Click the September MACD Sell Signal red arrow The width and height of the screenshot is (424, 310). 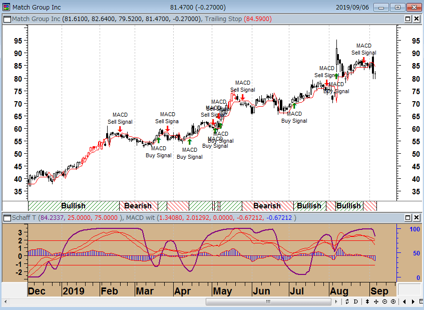click(x=364, y=60)
